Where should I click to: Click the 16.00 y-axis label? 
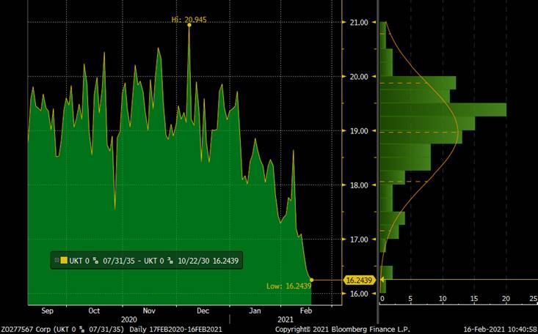pos(359,294)
